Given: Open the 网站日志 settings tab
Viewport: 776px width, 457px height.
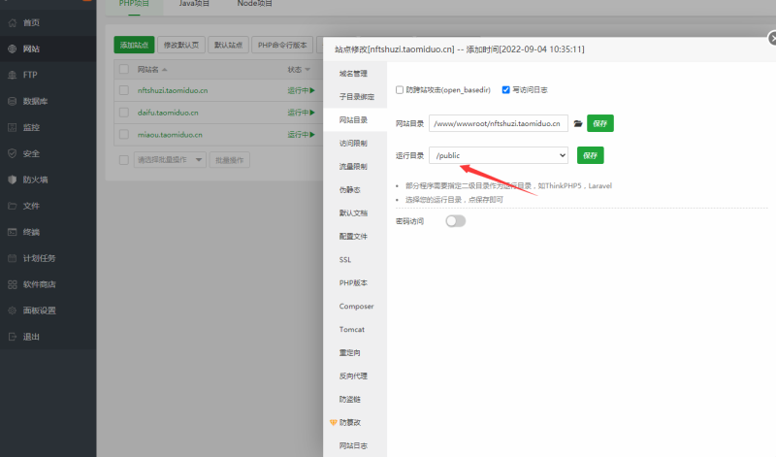Looking at the screenshot, I should click(x=353, y=445).
